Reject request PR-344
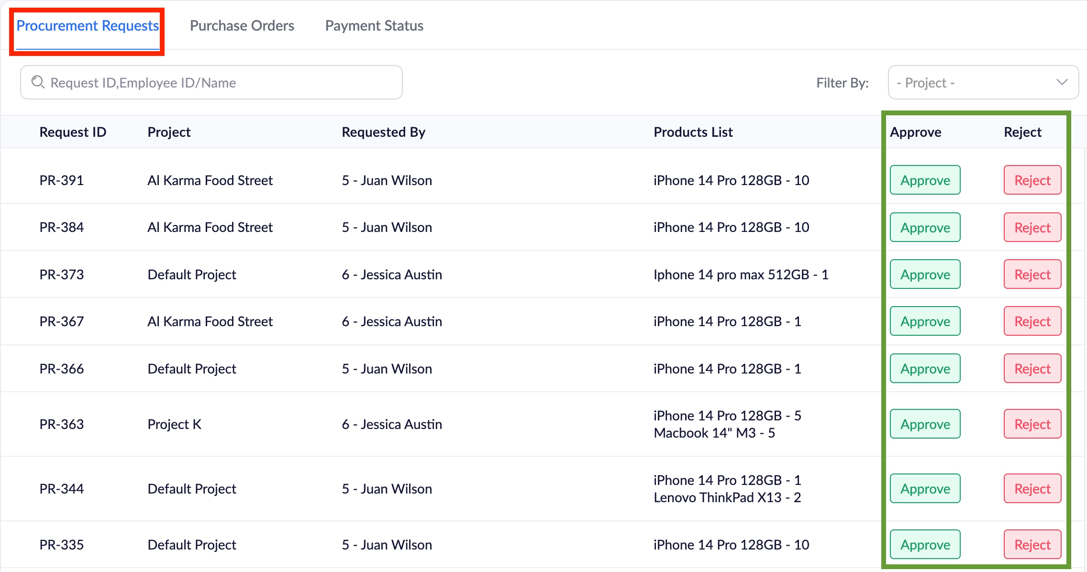1087x572 pixels. [x=1032, y=488]
